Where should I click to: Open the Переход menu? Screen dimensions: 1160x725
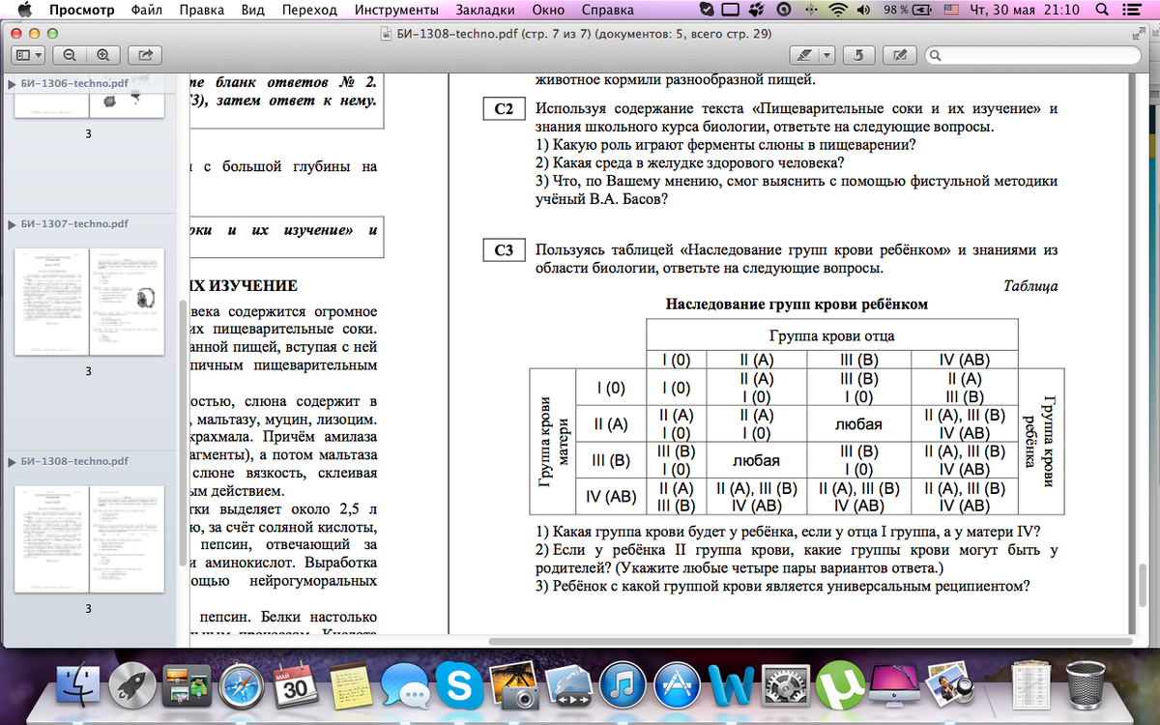pos(309,10)
